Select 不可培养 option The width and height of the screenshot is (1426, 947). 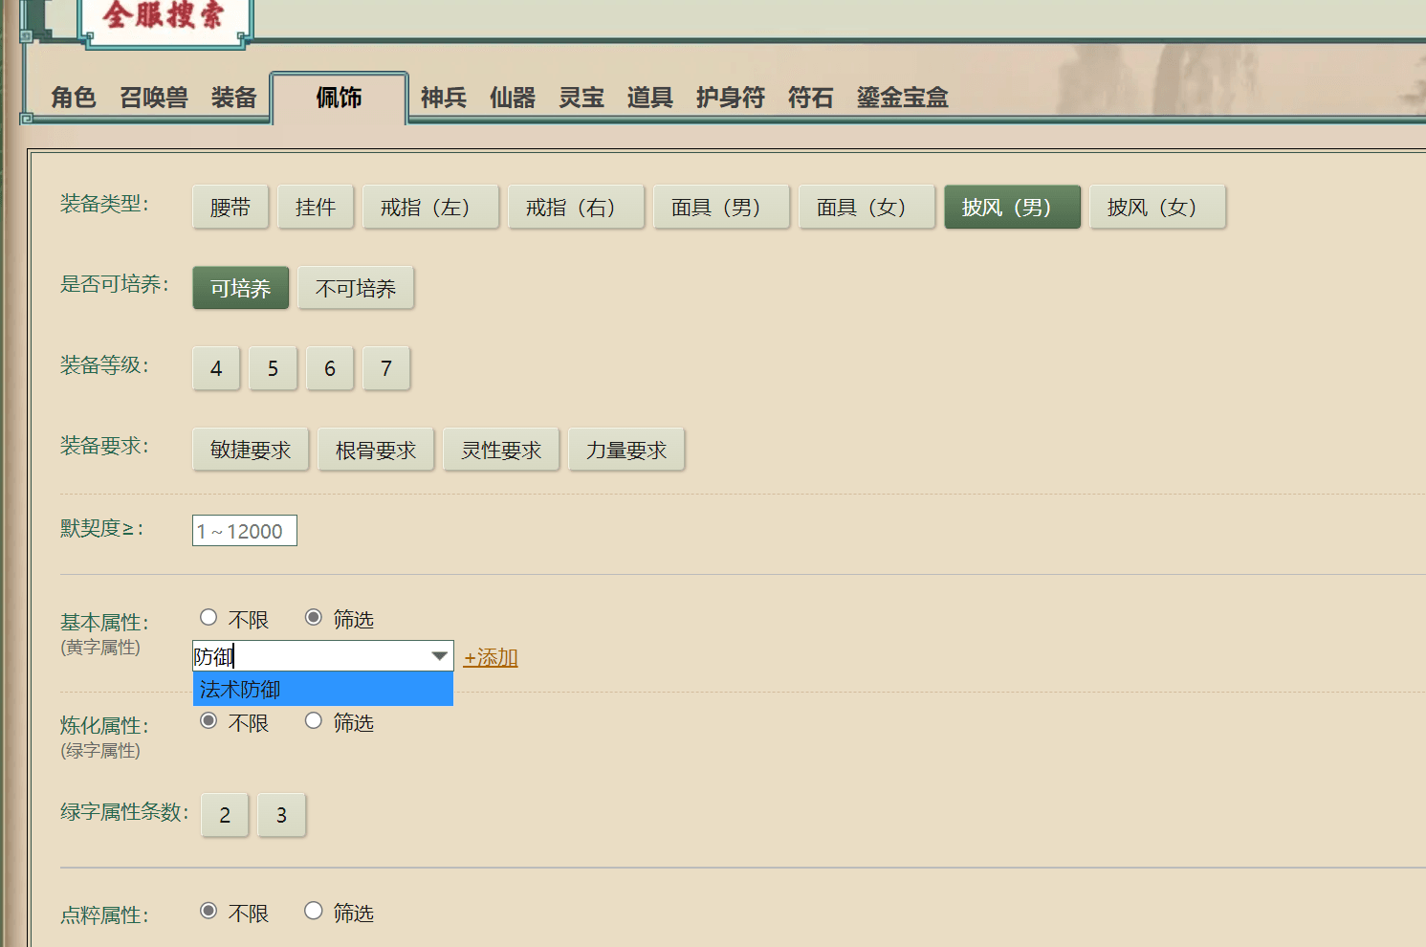tap(356, 288)
